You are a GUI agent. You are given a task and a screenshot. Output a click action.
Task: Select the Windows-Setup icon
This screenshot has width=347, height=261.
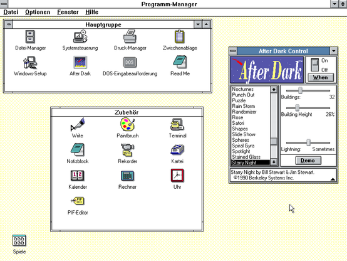pyautogui.click(x=30, y=62)
